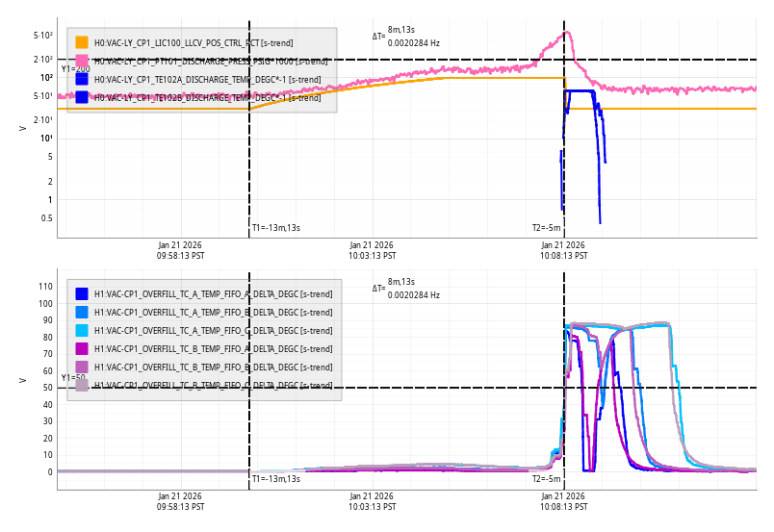The image size is (774, 532).
Task: Click the T1=-13m,13s cursor label in bottom plot
Action: point(276,478)
